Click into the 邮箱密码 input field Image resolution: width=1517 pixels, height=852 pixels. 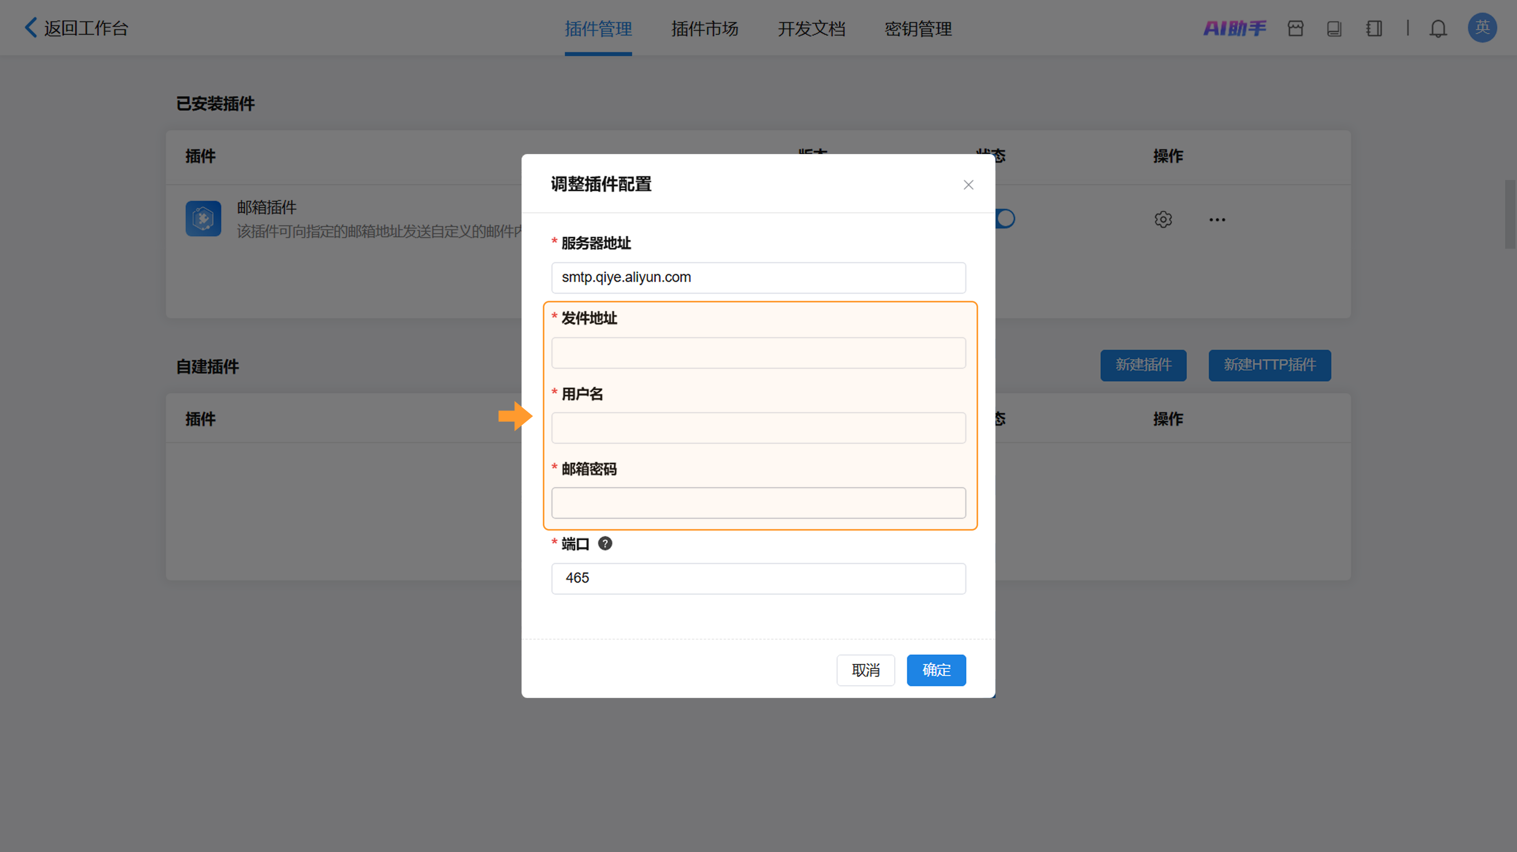click(758, 503)
